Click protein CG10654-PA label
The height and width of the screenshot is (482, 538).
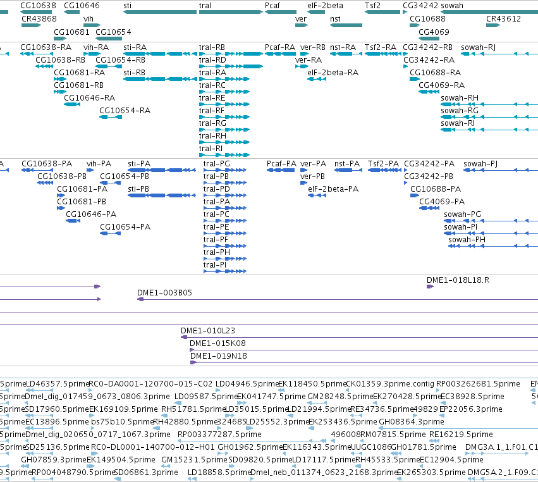coord(125,226)
